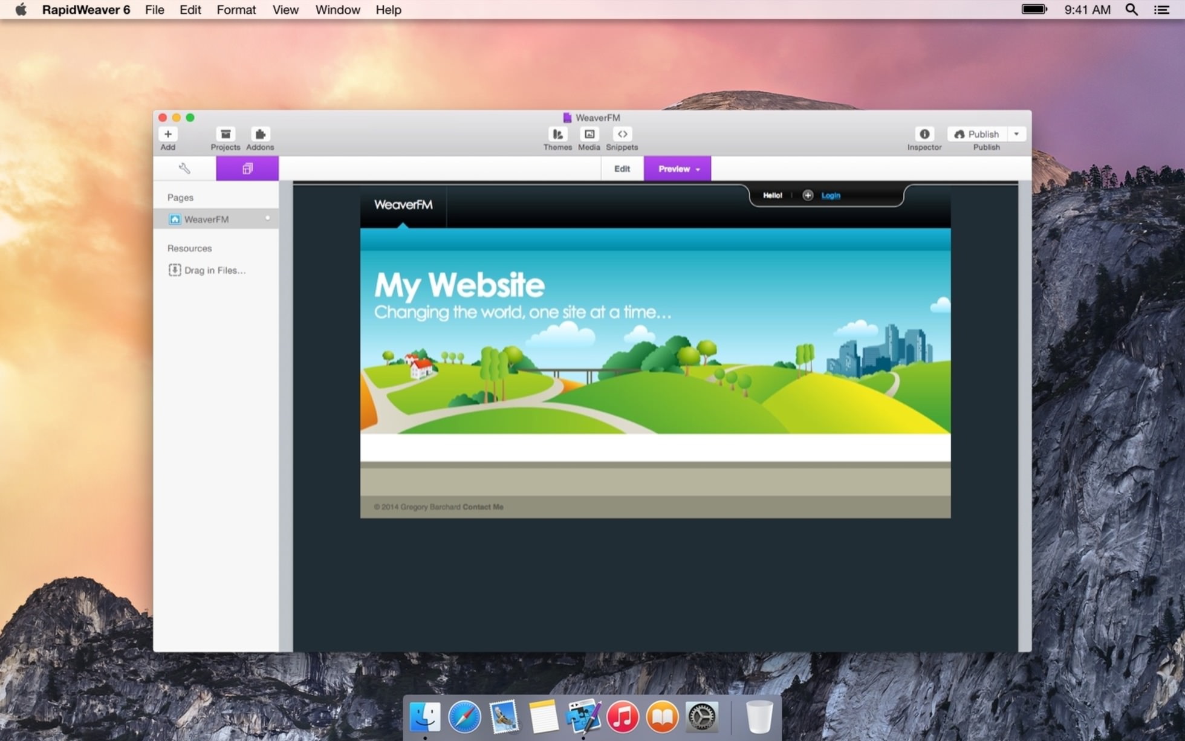Open the Edit menu in menu bar
The width and height of the screenshot is (1185, 741).
click(x=190, y=10)
